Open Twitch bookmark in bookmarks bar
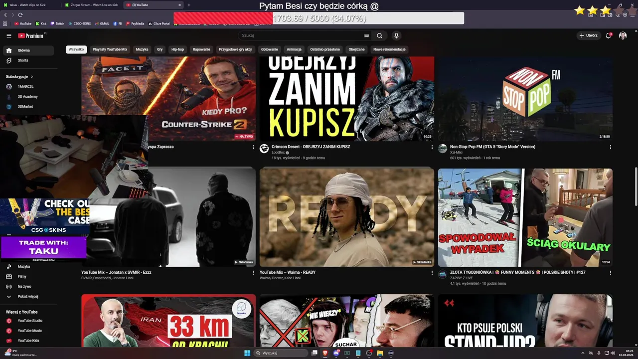 coord(57,23)
